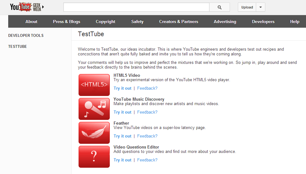Open the Developers menu item
The height and width of the screenshot is (174, 306).
pyautogui.click(x=263, y=22)
